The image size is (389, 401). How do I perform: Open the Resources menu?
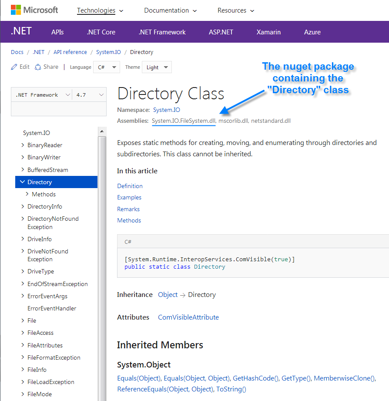coord(236,10)
